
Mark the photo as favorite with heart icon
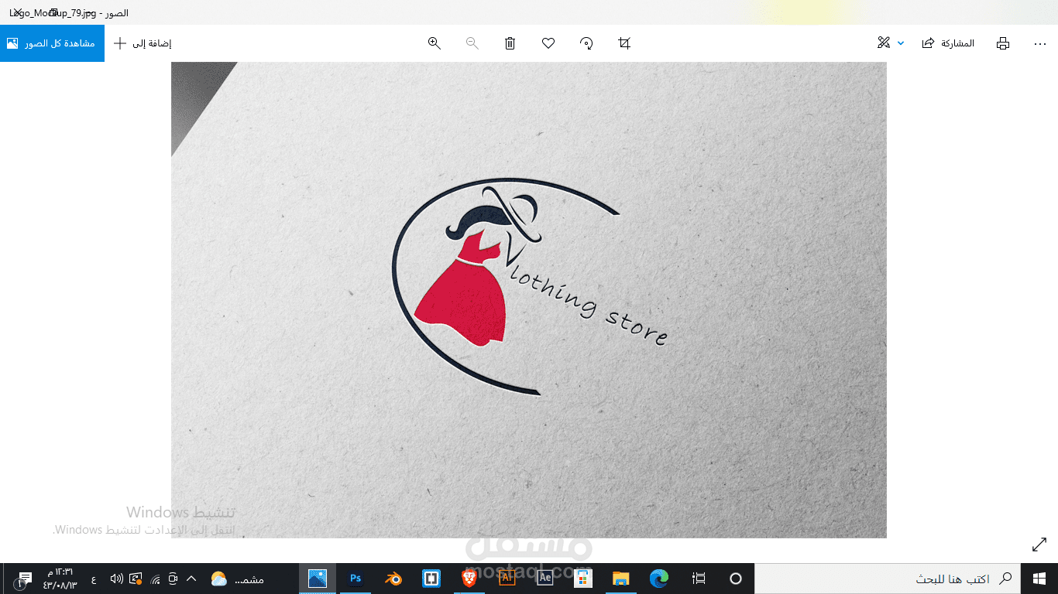coord(548,43)
